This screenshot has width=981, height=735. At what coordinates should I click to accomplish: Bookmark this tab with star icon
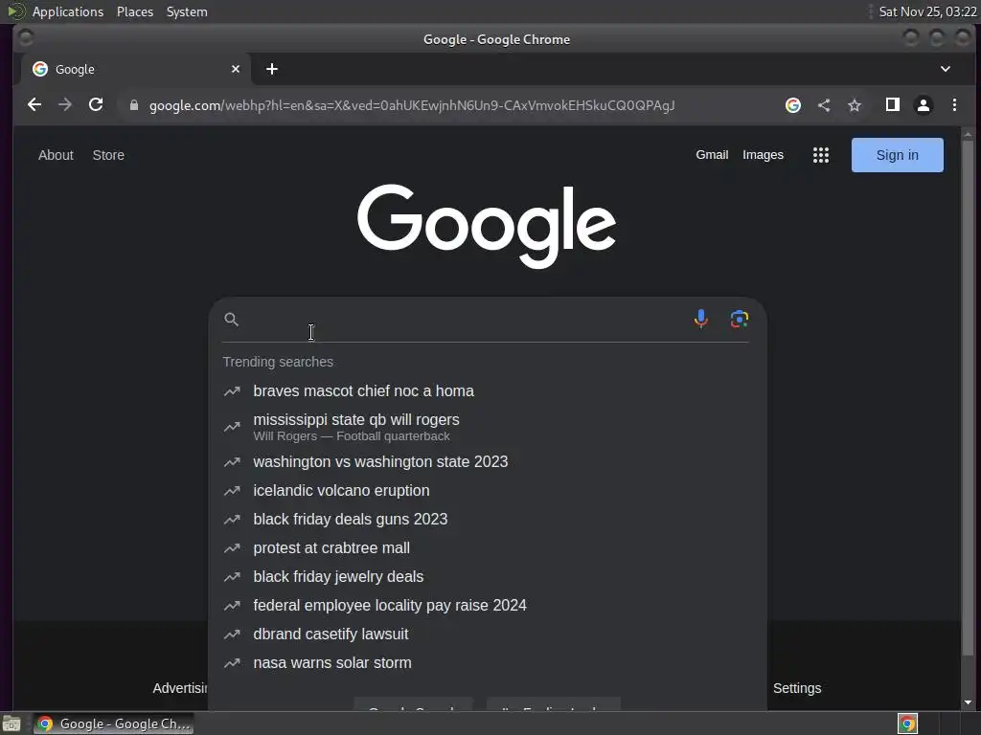click(855, 105)
